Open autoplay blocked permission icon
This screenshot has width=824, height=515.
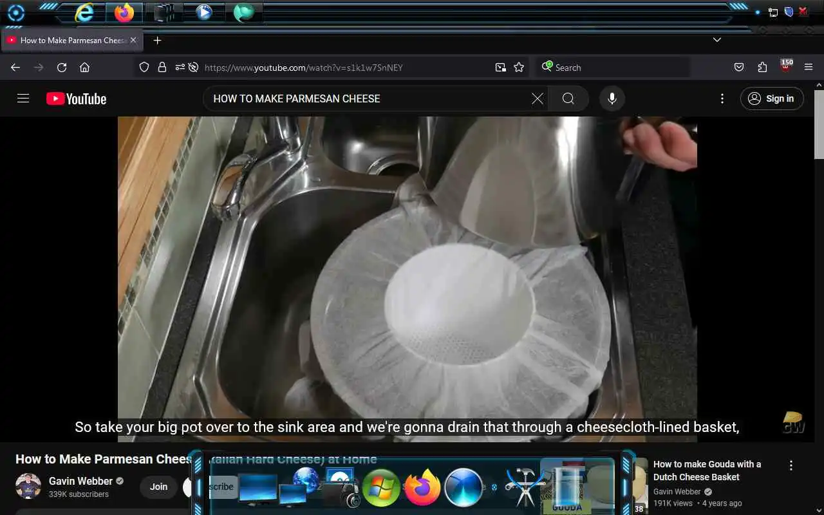pos(193,68)
